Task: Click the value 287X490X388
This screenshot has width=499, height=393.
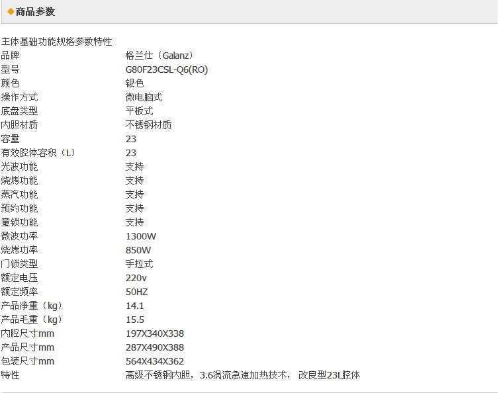Action: [155, 348]
